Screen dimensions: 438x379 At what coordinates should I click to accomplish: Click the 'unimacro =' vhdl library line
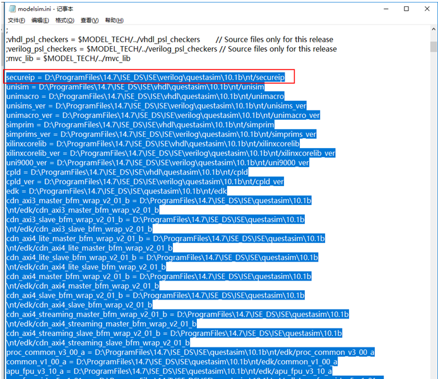[x=145, y=96]
